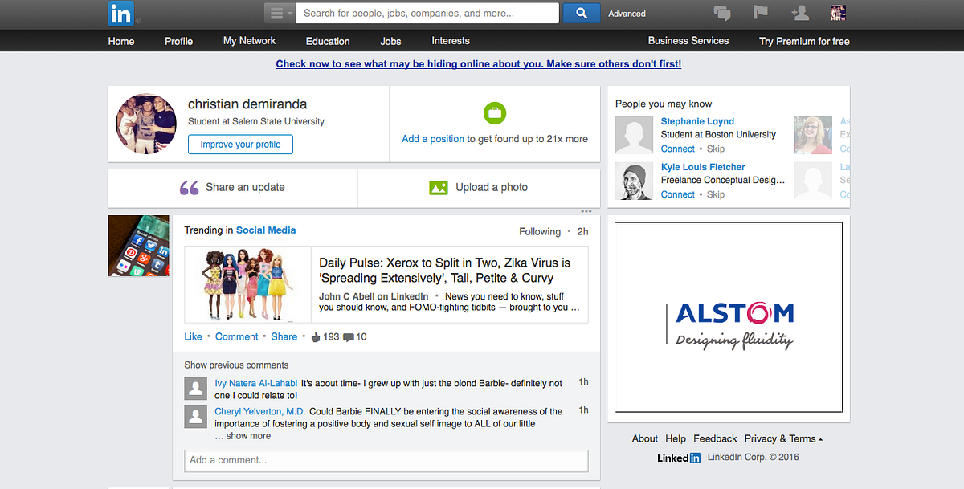The height and width of the screenshot is (489, 964).
Task: Open the Daily Pulse article headline
Action: tap(445, 270)
